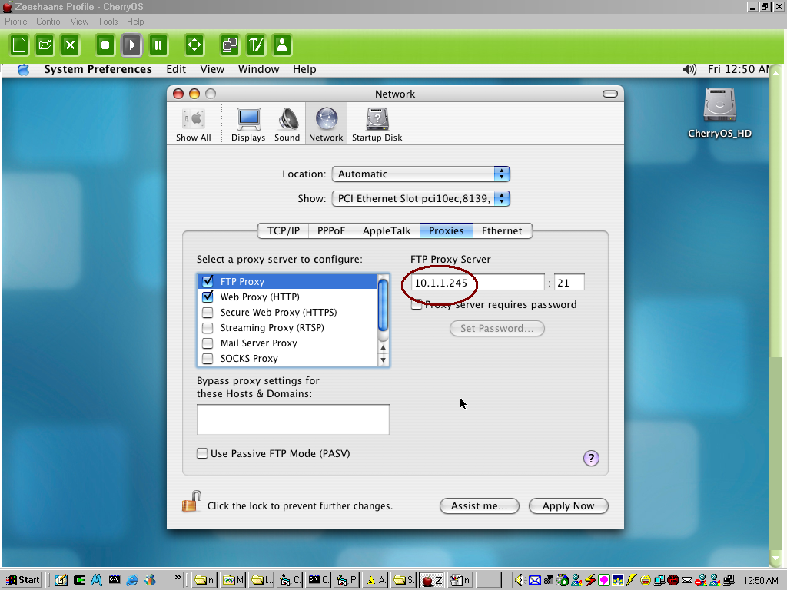Screen dimensions: 787x590
Task: Click the red close button of Network window
Action: pyautogui.click(x=178, y=94)
